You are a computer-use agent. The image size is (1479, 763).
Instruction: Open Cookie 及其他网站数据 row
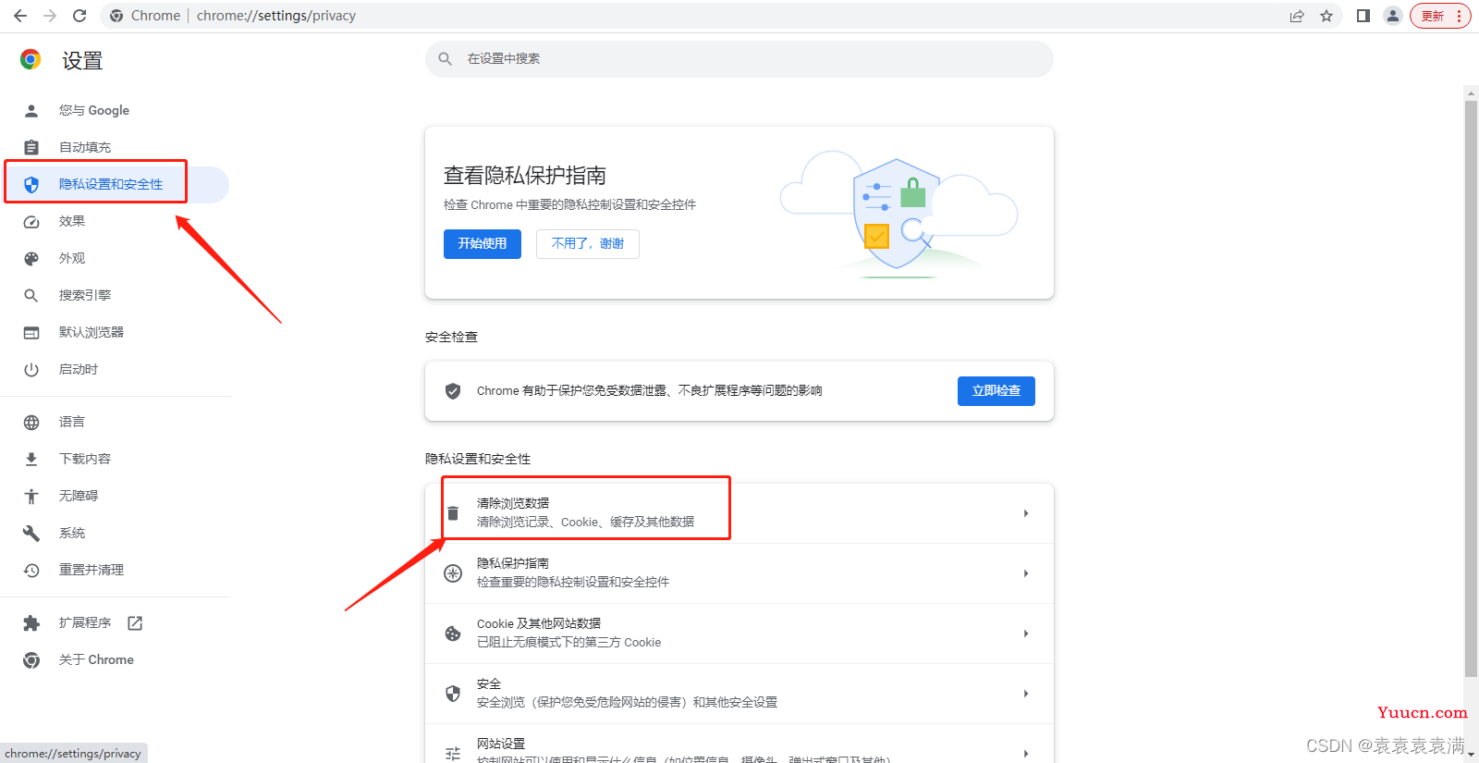pyautogui.click(x=739, y=634)
